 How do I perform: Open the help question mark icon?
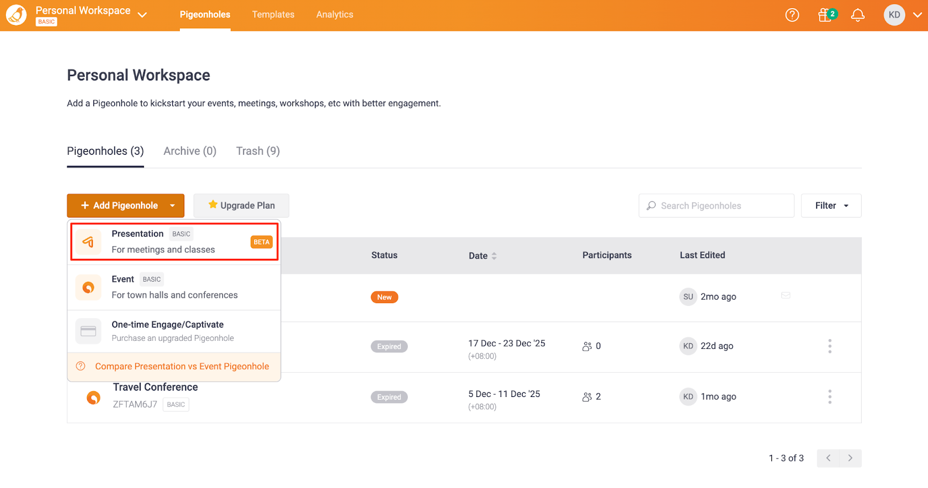pos(792,15)
